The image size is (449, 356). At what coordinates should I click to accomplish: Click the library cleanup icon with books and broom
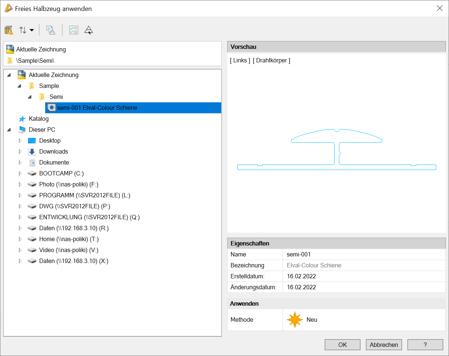click(9, 30)
